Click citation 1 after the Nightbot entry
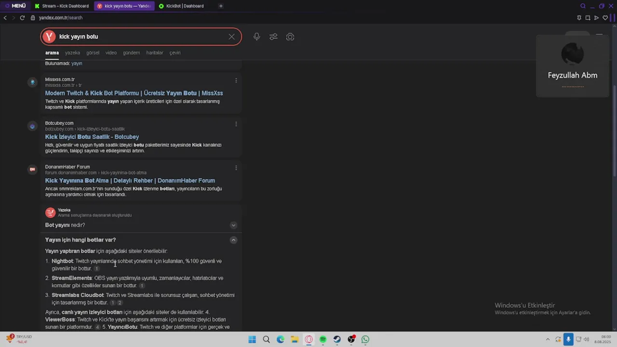This screenshot has height=347, width=617. (x=96, y=268)
